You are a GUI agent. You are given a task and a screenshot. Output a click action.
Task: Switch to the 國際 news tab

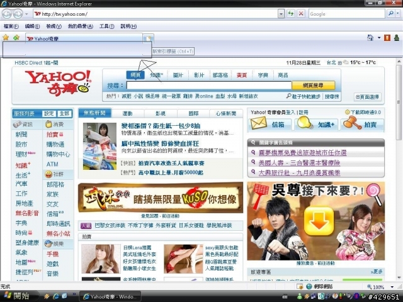[193, 113]
